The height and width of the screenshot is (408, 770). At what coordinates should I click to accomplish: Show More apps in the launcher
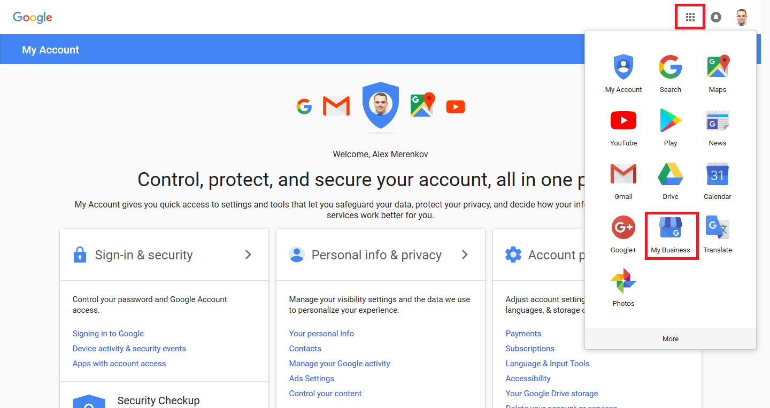pyautogui.click(x=671, y=338)
